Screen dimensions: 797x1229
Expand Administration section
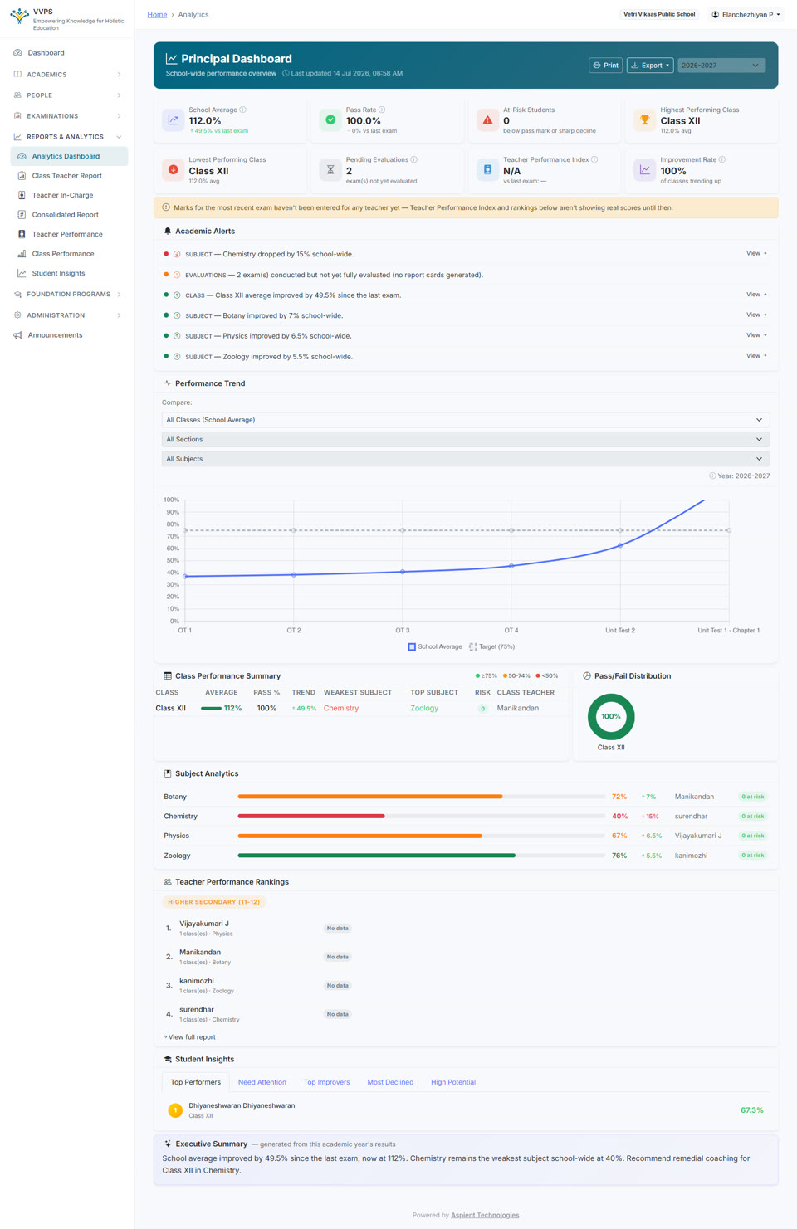(66, 315)
